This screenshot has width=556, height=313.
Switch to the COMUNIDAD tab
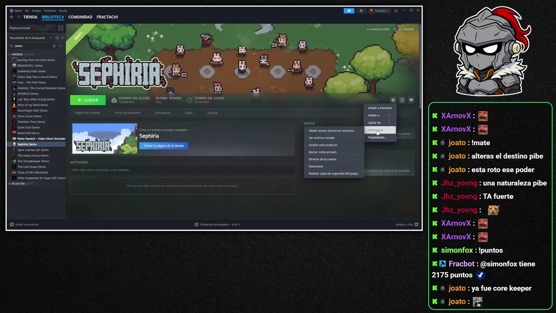pos(80,17)
